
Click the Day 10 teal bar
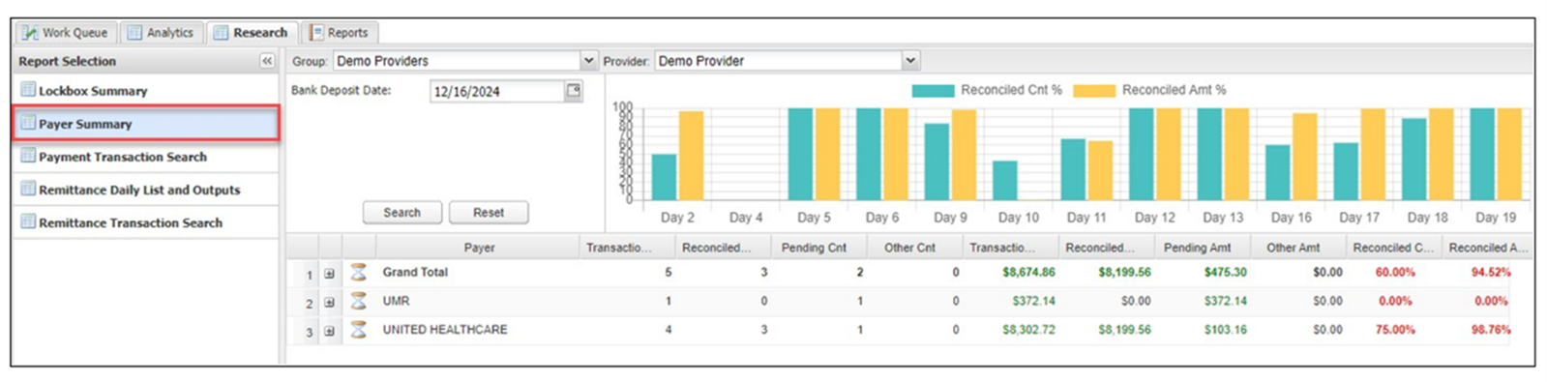pyautogui.click(x=1005, y=181)
